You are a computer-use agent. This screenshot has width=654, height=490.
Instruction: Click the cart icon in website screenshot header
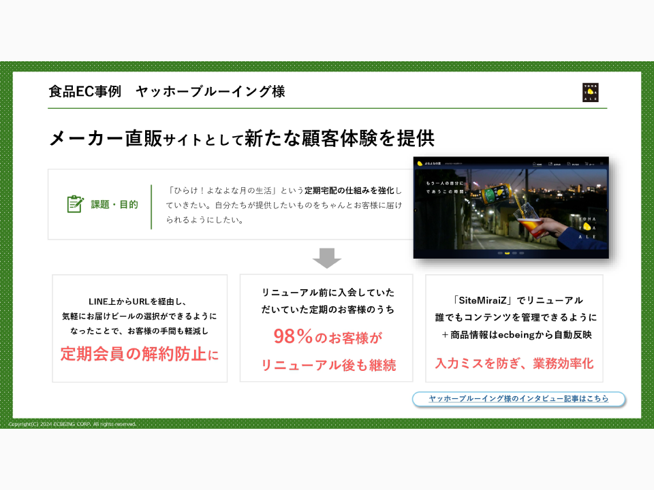point(587,164)
